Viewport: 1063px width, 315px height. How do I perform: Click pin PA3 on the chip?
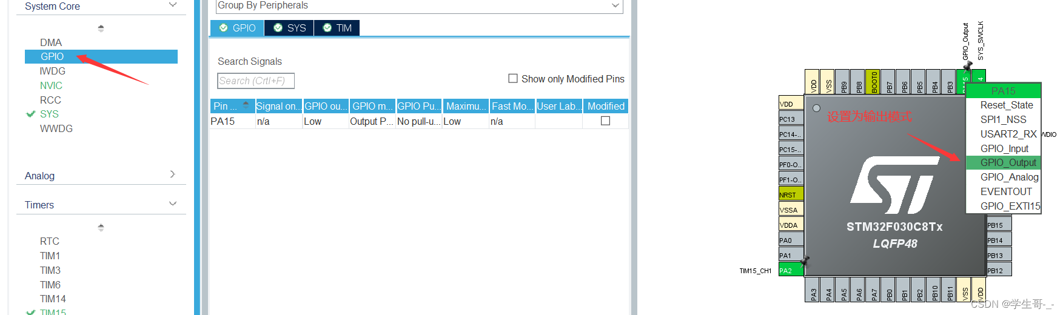[x=813, y=290]
